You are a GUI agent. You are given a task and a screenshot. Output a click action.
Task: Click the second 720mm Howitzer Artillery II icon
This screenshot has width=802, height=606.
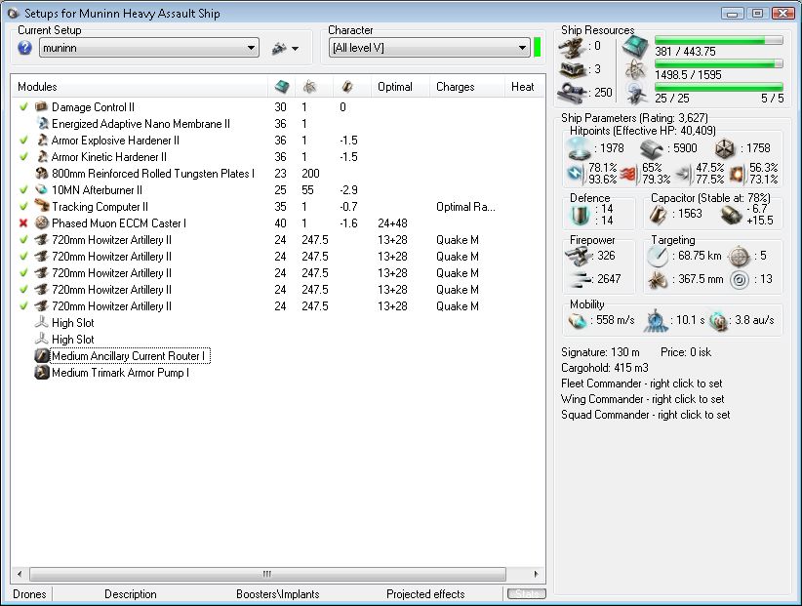click(41, 257)
